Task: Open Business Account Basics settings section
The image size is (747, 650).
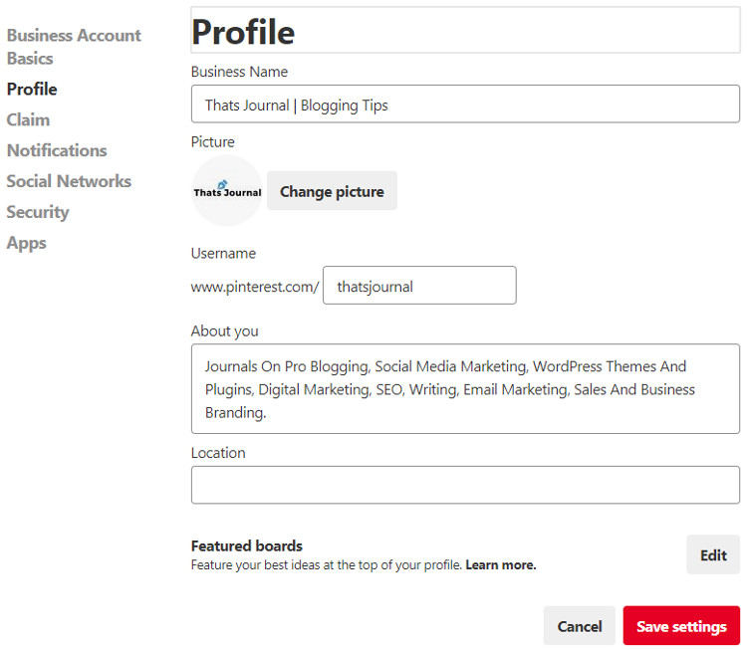Action: pyautogui.click(x=74, y=47)
